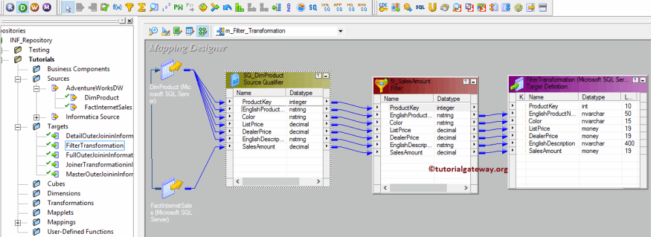Open the Workflow Monitor (M) tool

tap(48, 7)
